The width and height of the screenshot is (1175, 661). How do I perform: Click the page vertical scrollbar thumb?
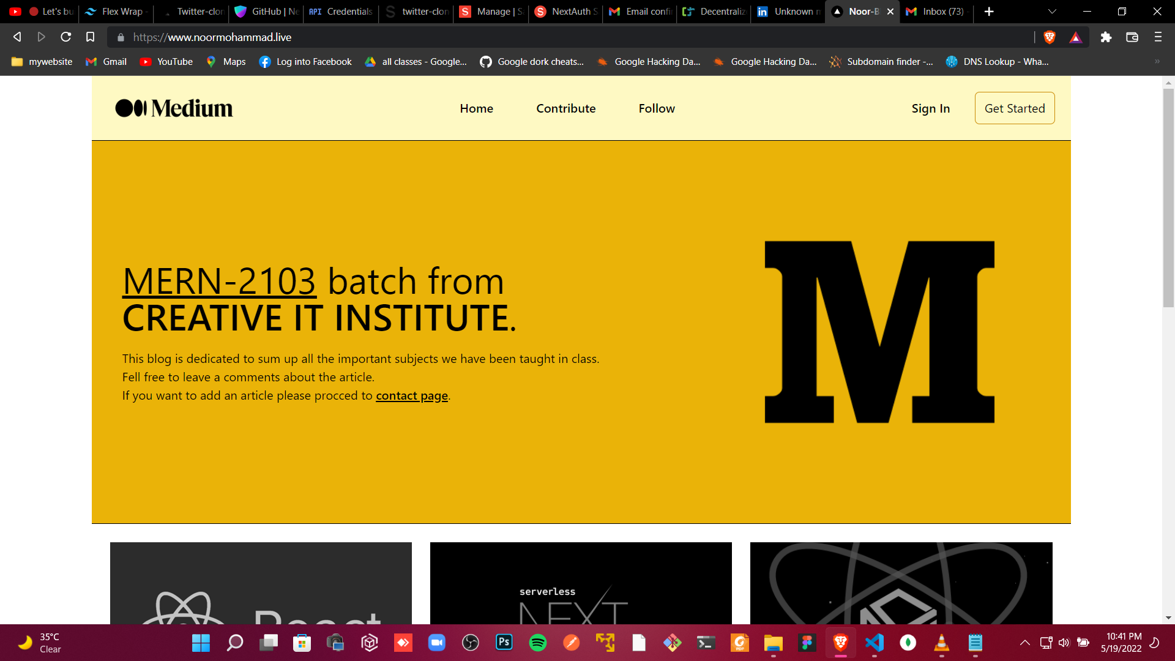pos(1168,197)
